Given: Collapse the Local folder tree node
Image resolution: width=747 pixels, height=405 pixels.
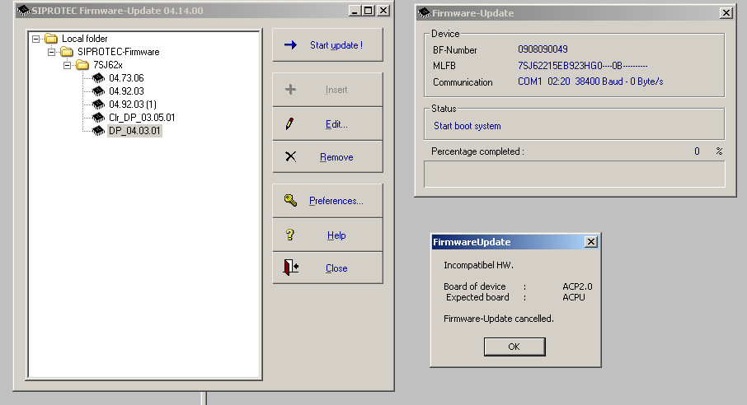Looking at the screenshot, I should tap(35, 39).
